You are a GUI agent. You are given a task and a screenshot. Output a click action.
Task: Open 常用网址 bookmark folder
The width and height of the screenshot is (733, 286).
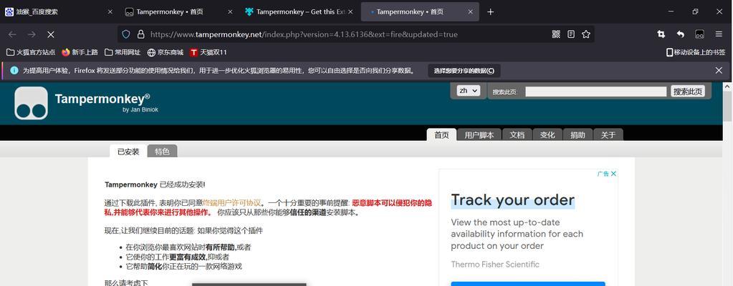pos(123,52)
